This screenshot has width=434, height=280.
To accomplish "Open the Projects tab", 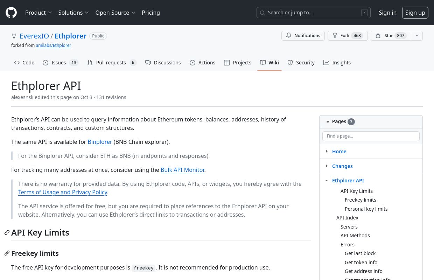I will (238, 63).
